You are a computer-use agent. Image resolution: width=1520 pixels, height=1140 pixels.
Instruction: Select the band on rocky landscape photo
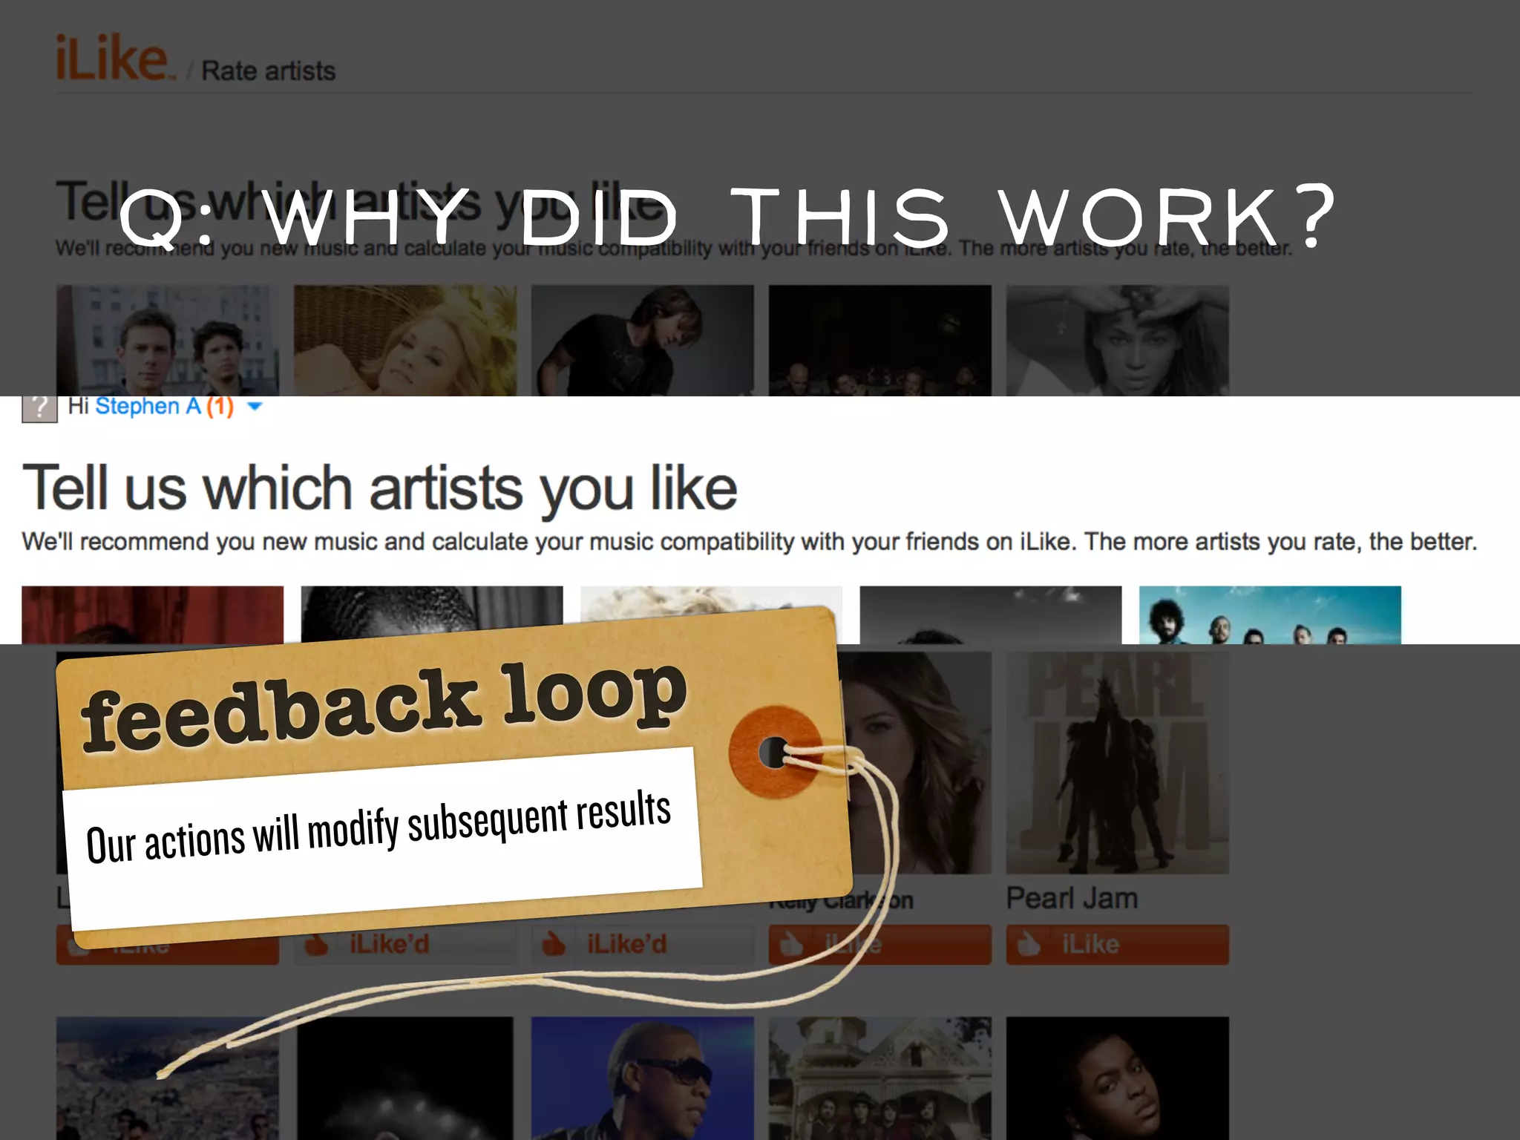tap(168, 1078)
